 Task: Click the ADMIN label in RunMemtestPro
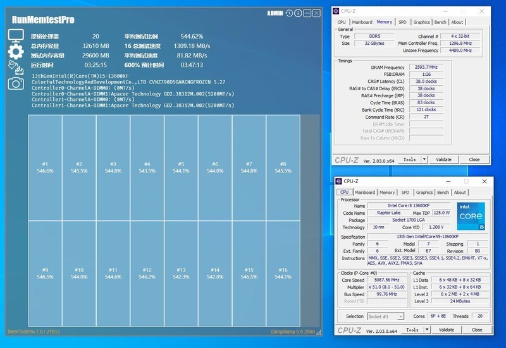275,13
